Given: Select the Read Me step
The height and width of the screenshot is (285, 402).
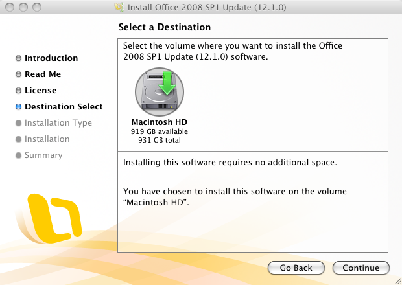Looking at the screenshot, I should (x=38, y=74).
